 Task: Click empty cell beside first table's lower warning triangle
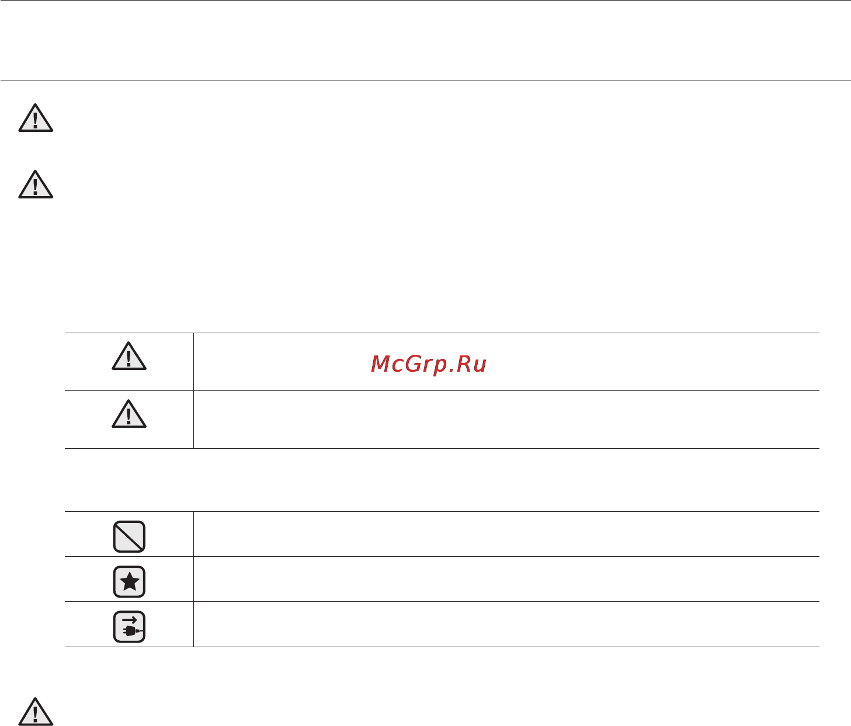(x=506, y=420)
